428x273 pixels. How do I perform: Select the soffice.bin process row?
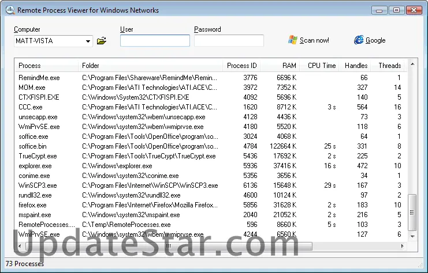(x=211, y=146)
